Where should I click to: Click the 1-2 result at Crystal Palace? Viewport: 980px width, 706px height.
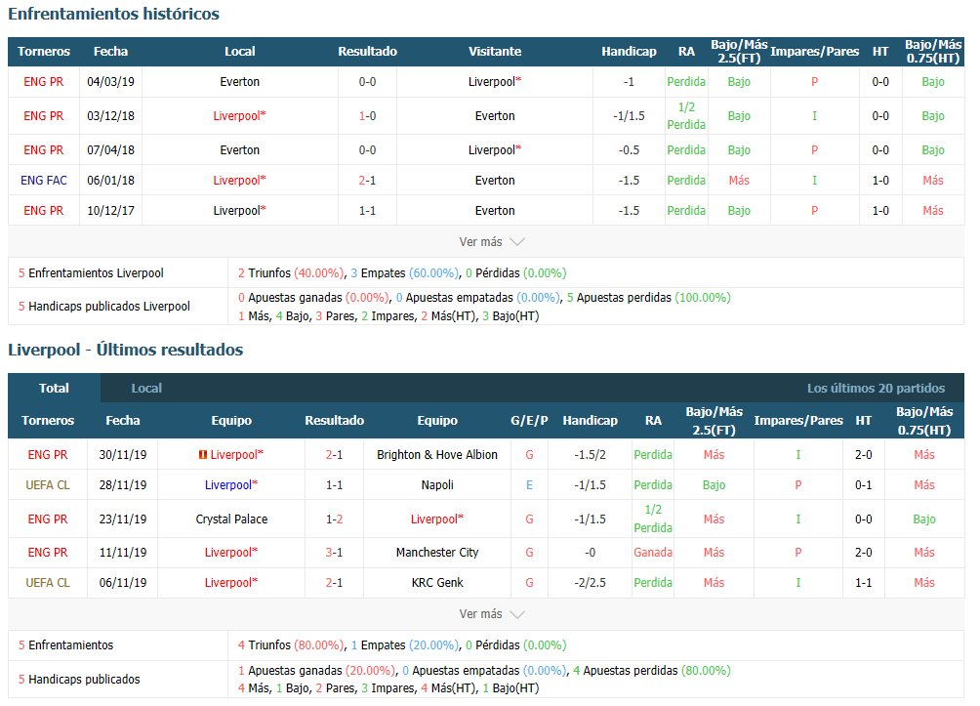click(334, 519)
